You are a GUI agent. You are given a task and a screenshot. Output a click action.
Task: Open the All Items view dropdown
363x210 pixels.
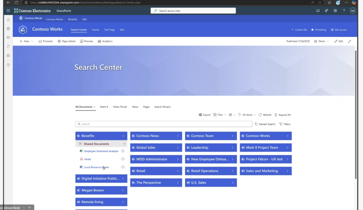point(247,115)
